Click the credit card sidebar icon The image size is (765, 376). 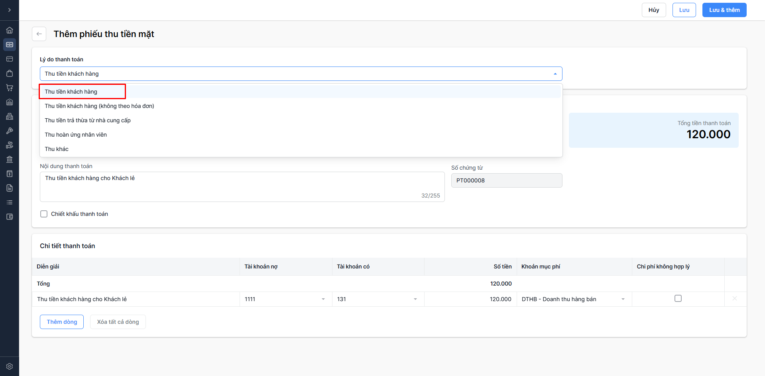point(10,59)
